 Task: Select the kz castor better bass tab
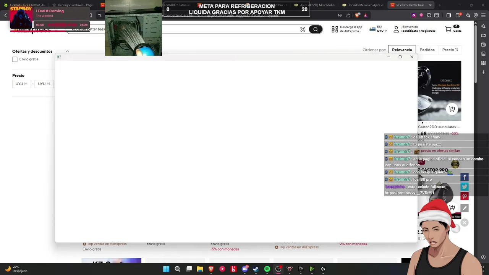coord(410,5)
